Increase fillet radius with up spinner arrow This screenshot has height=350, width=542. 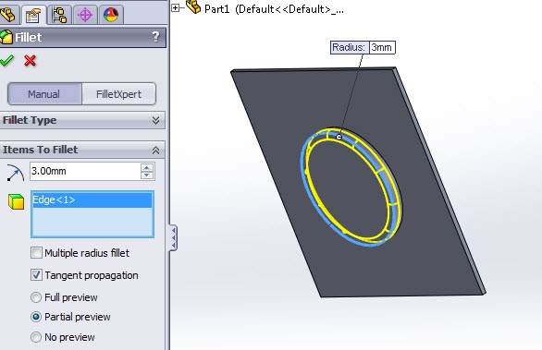coord(147,168)
